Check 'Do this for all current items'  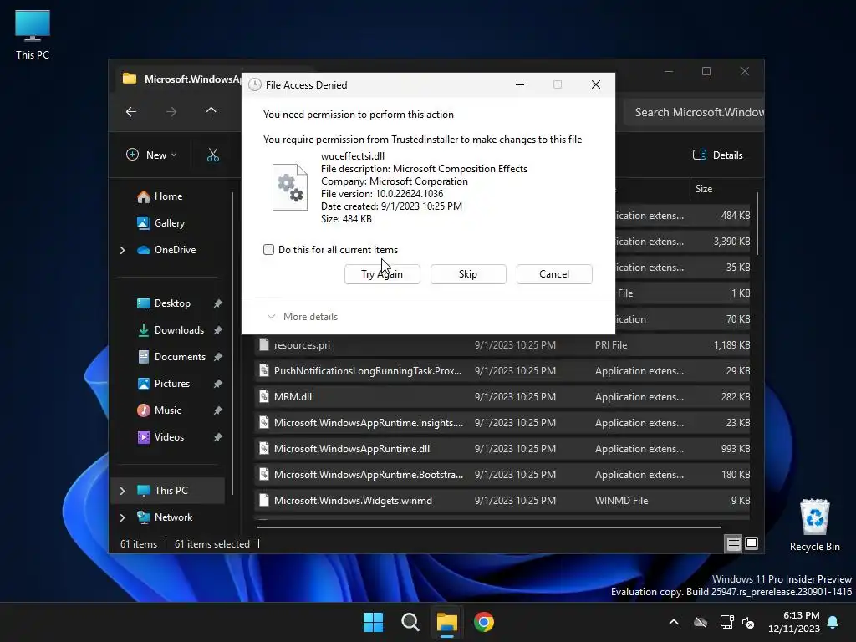(268, 249)
